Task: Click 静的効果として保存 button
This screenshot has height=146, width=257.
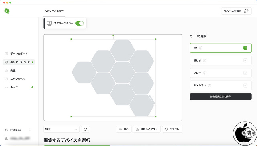Action: click(x=220, y=96)
